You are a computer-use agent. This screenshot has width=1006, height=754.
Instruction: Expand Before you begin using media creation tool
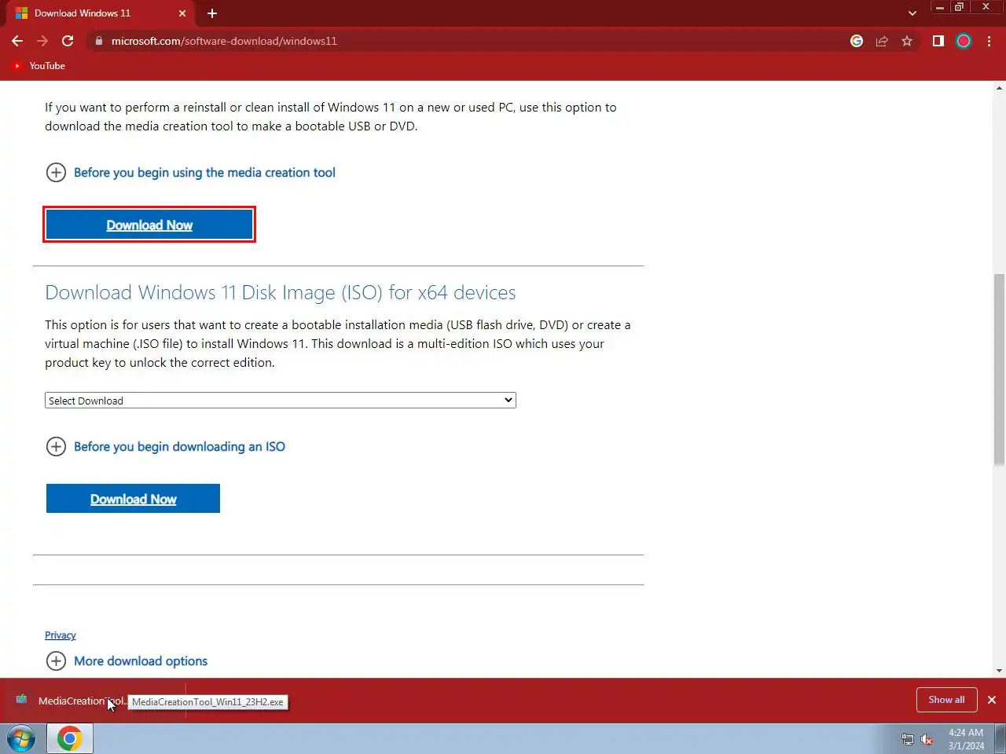pyautogui.click(x=191, y=172)
